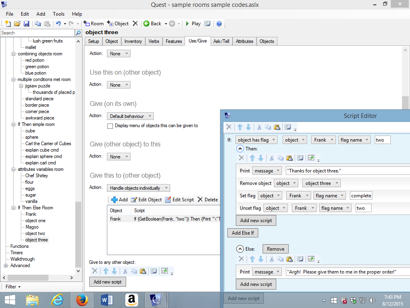Enable 'Display menu of objects this can be given to'
The width and height of the screenshot is (410, 308).
110,126
